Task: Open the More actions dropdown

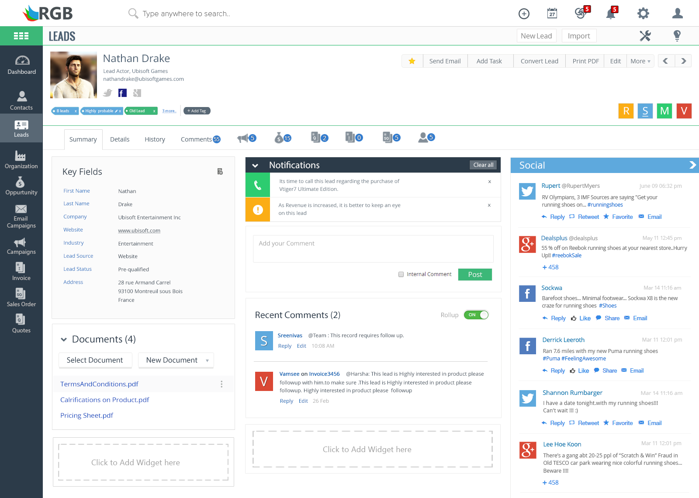Action: pyautogui.click(x=640, y=61)
